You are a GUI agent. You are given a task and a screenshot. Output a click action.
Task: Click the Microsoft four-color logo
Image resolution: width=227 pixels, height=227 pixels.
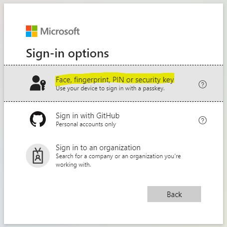[x=31, y=31]
